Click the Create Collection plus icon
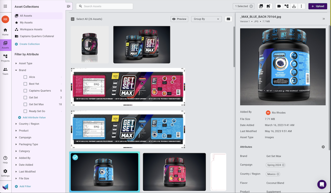 [16, 44]
